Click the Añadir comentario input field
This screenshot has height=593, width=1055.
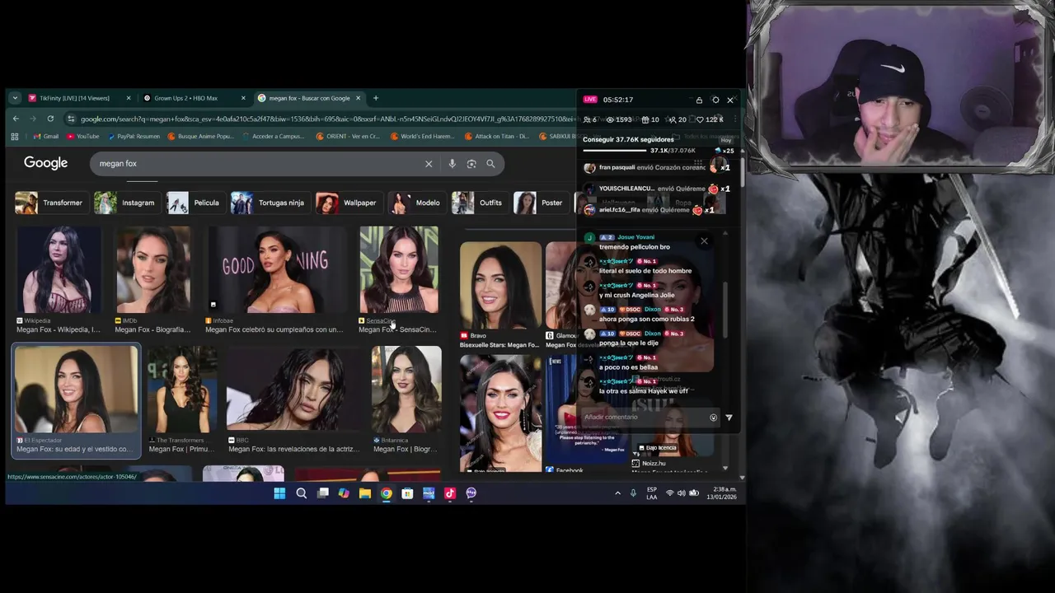pos(645,418)
